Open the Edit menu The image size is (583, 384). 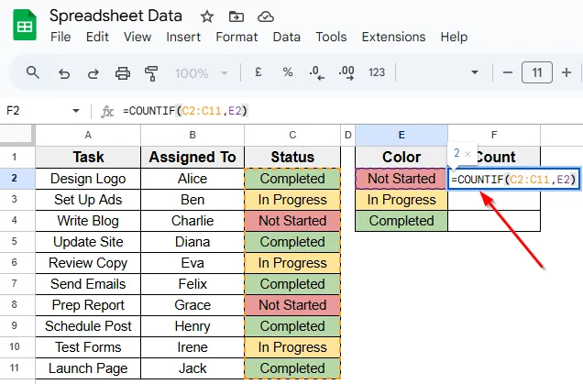(97, 37)
